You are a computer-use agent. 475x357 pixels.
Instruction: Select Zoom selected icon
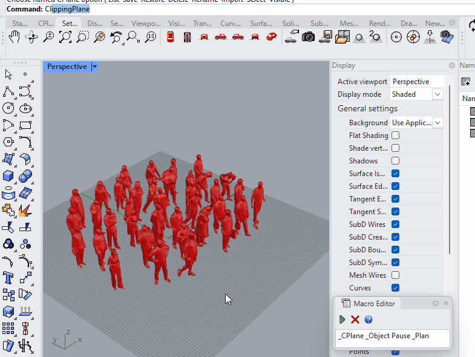(99, 37)
